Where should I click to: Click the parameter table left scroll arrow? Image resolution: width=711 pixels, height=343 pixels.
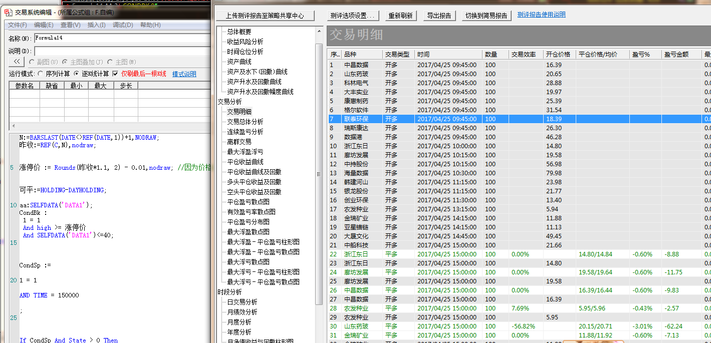[x=13, y=126]
